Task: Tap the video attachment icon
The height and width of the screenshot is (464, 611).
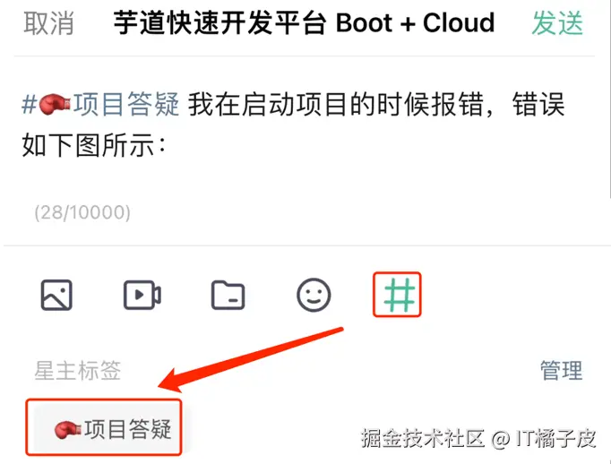Action: tap(142, 295)
